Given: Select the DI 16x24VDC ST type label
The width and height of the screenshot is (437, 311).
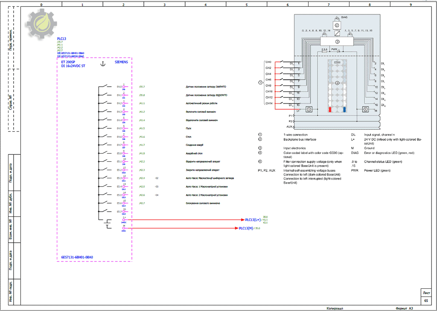Looking at the screenshot, I should [x=73, y=66].
